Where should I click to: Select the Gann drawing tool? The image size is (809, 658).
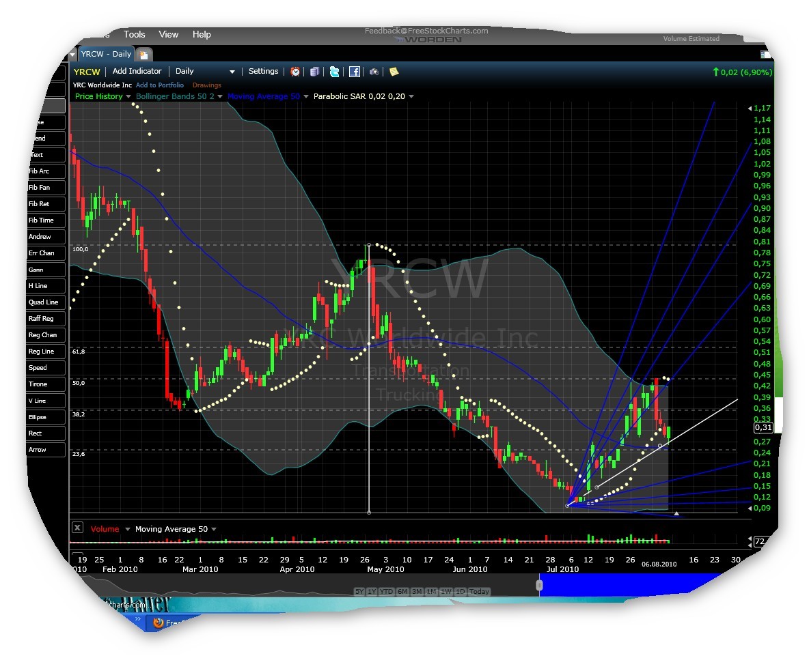(46, 270)
